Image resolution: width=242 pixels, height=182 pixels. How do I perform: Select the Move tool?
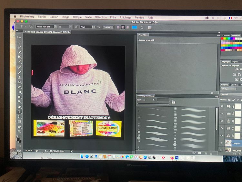[19, 37]
